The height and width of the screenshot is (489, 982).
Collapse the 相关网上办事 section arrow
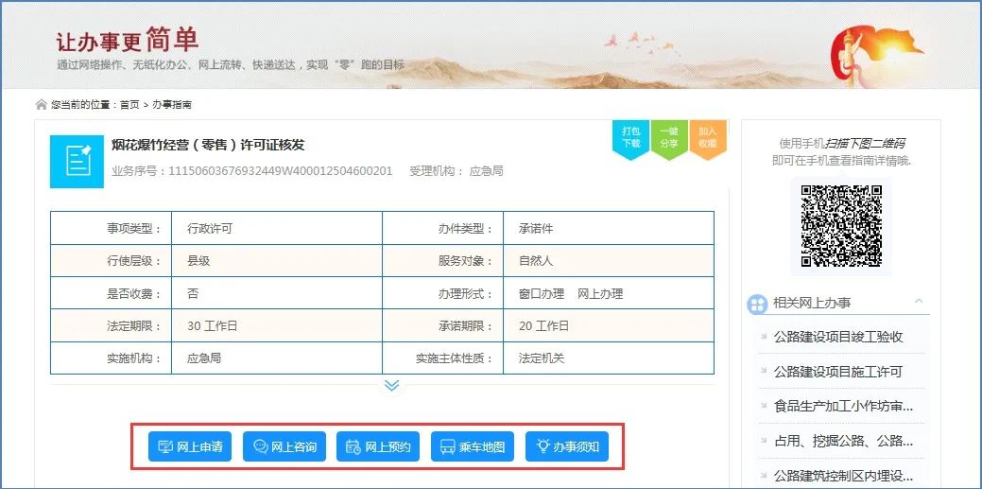coord(918,302)
